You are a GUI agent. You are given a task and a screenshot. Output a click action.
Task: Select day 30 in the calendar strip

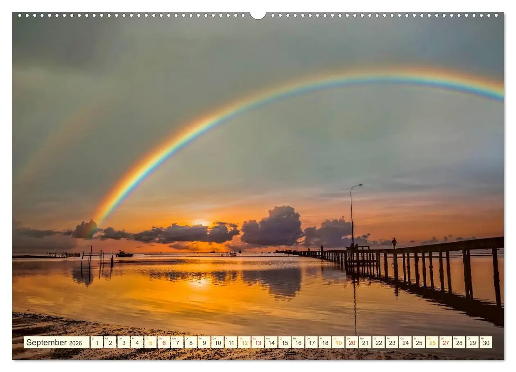point(486,343)
